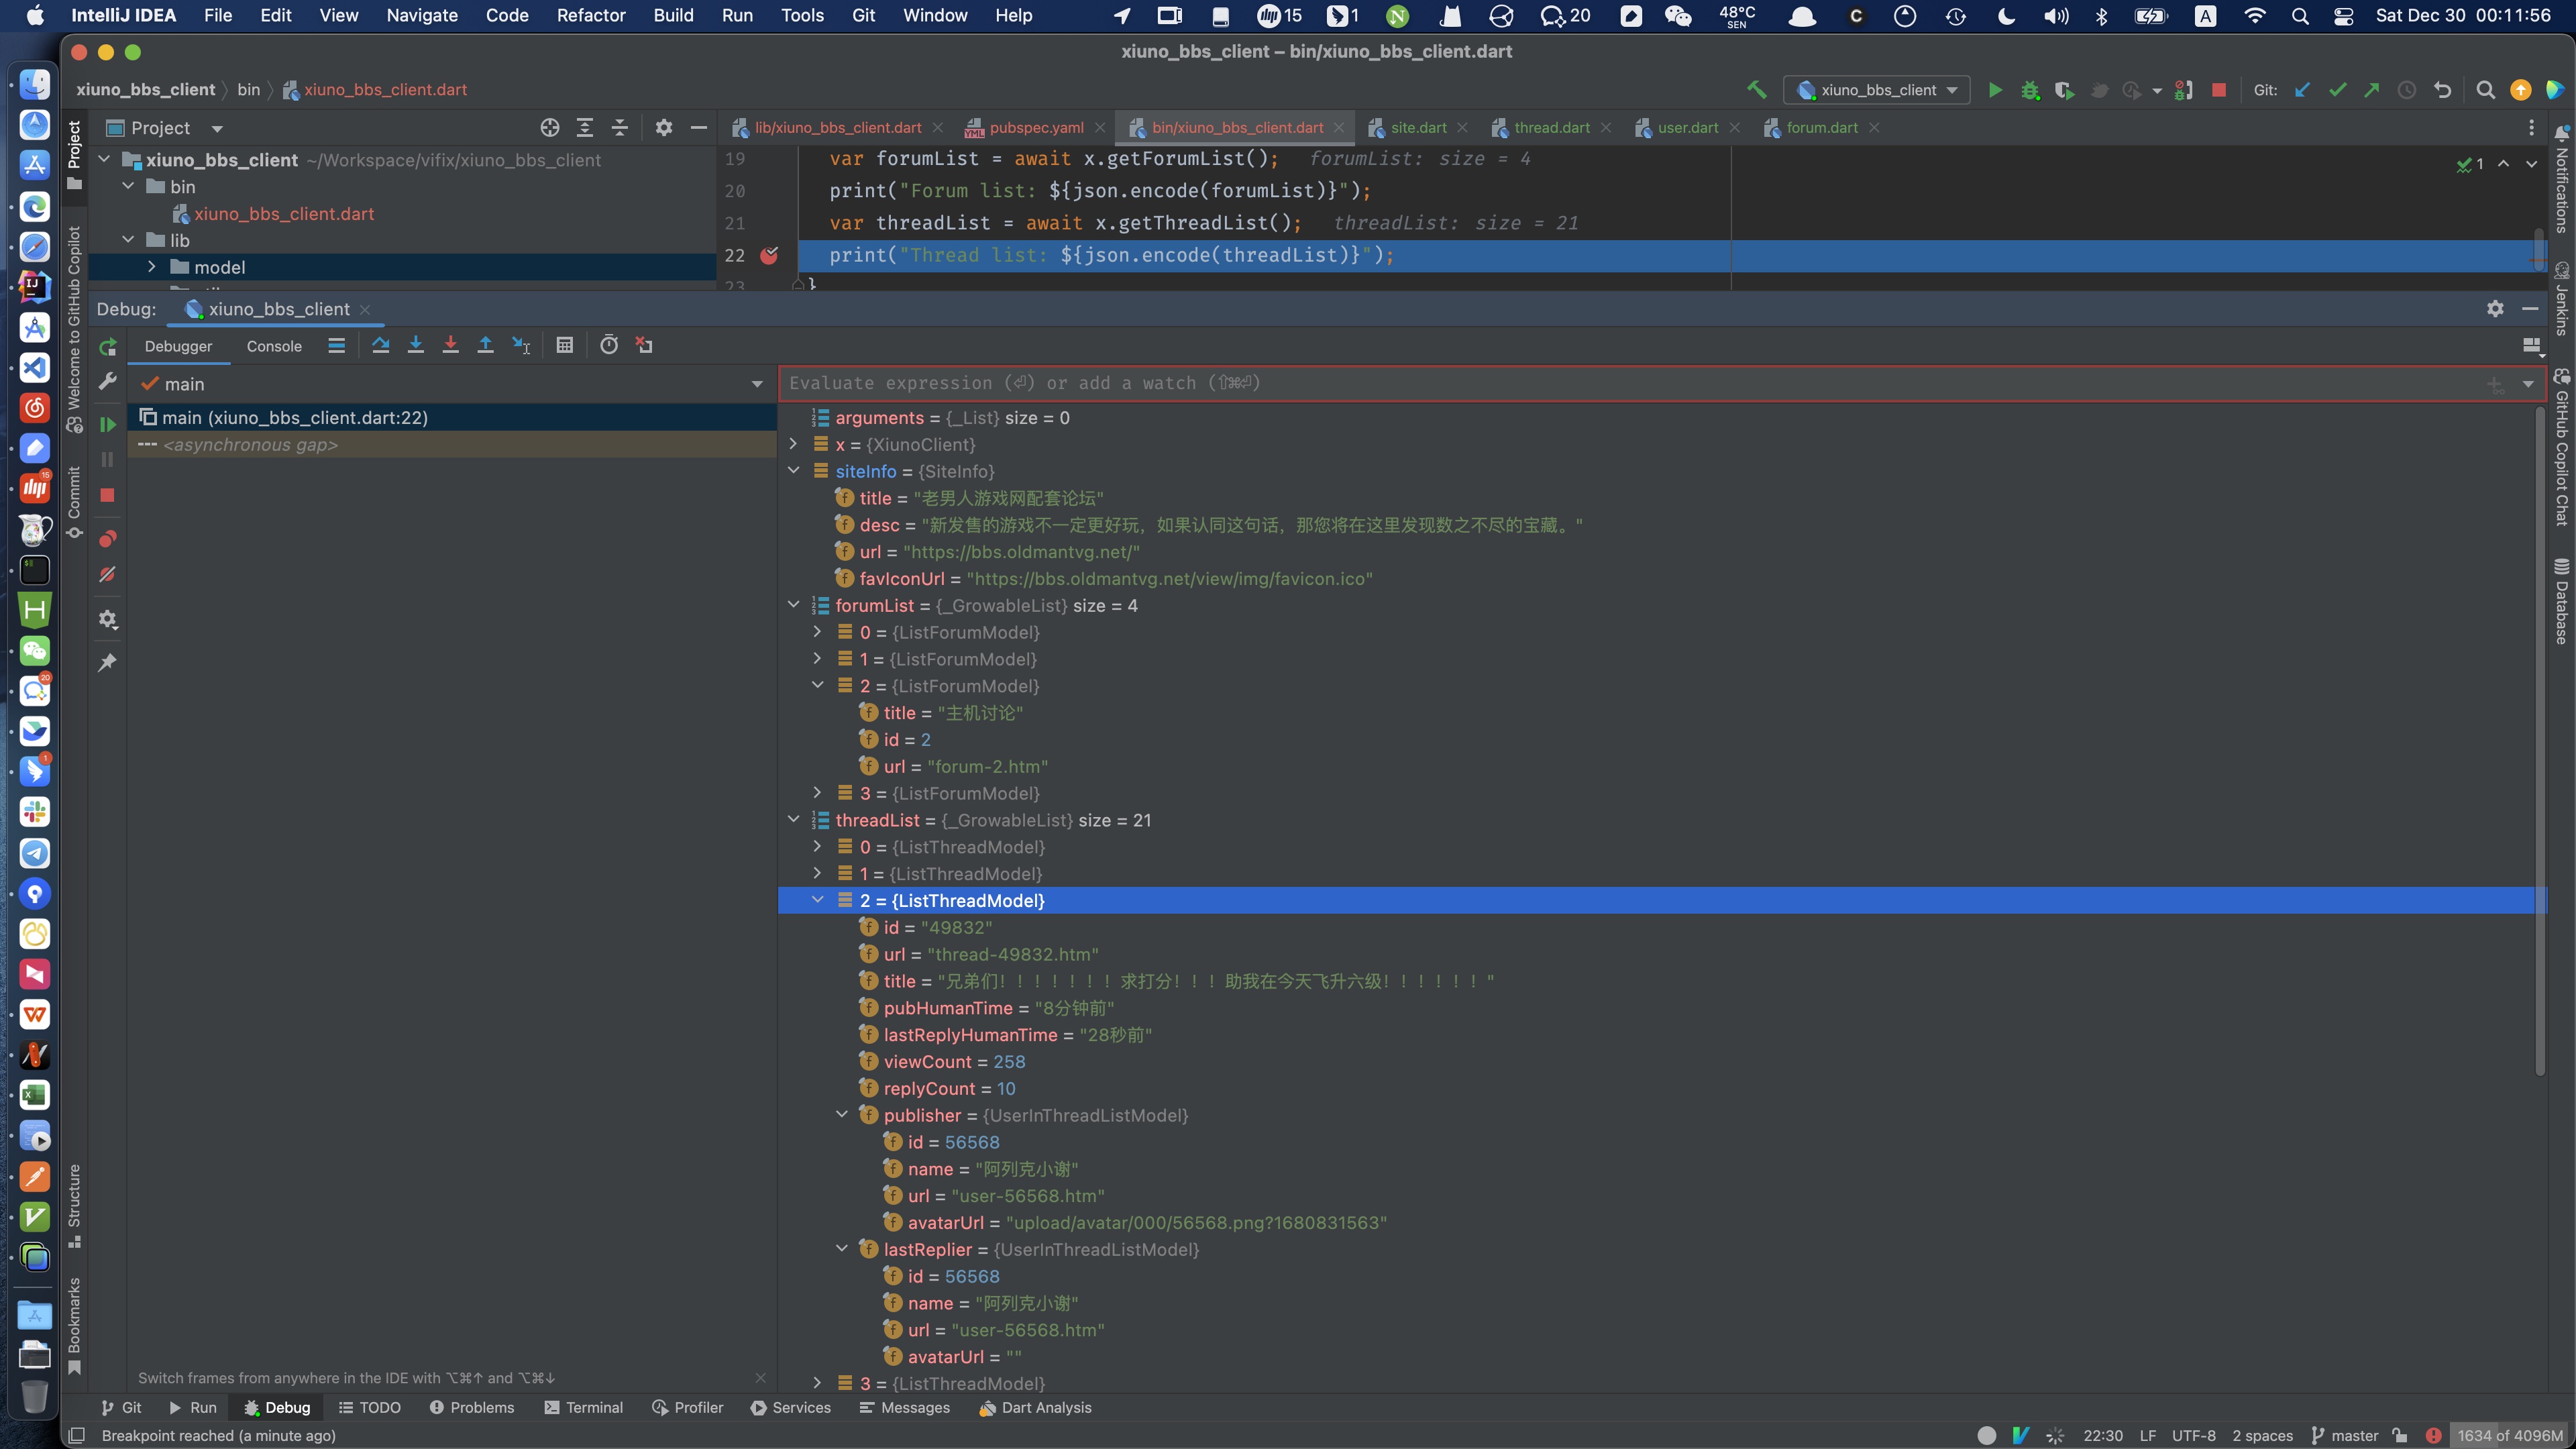The height and width of the screenshot is (1449, 2576).
Task: Open the Evaluate Expression calculator icon
Action: [564, 345]
